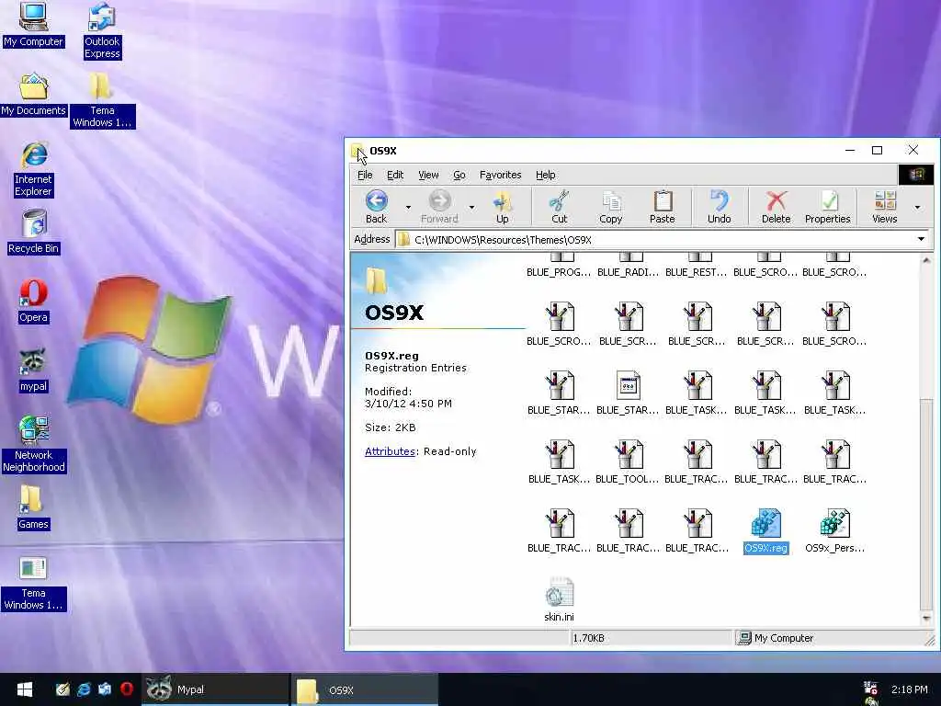
Task: Open the File menu
Action: click(365, 175)
